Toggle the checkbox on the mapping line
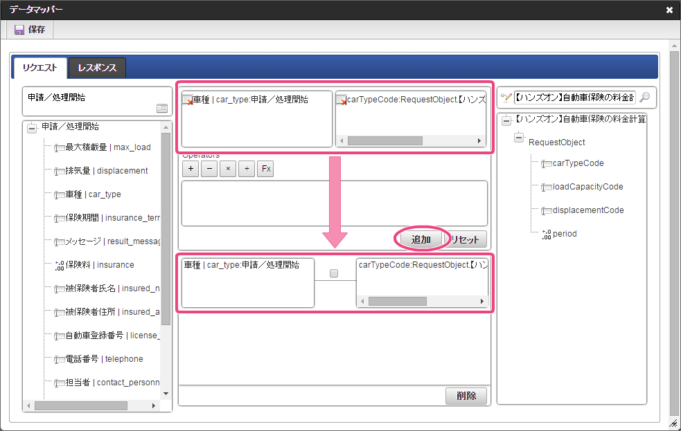681x431 pixels. coord(333,273)
